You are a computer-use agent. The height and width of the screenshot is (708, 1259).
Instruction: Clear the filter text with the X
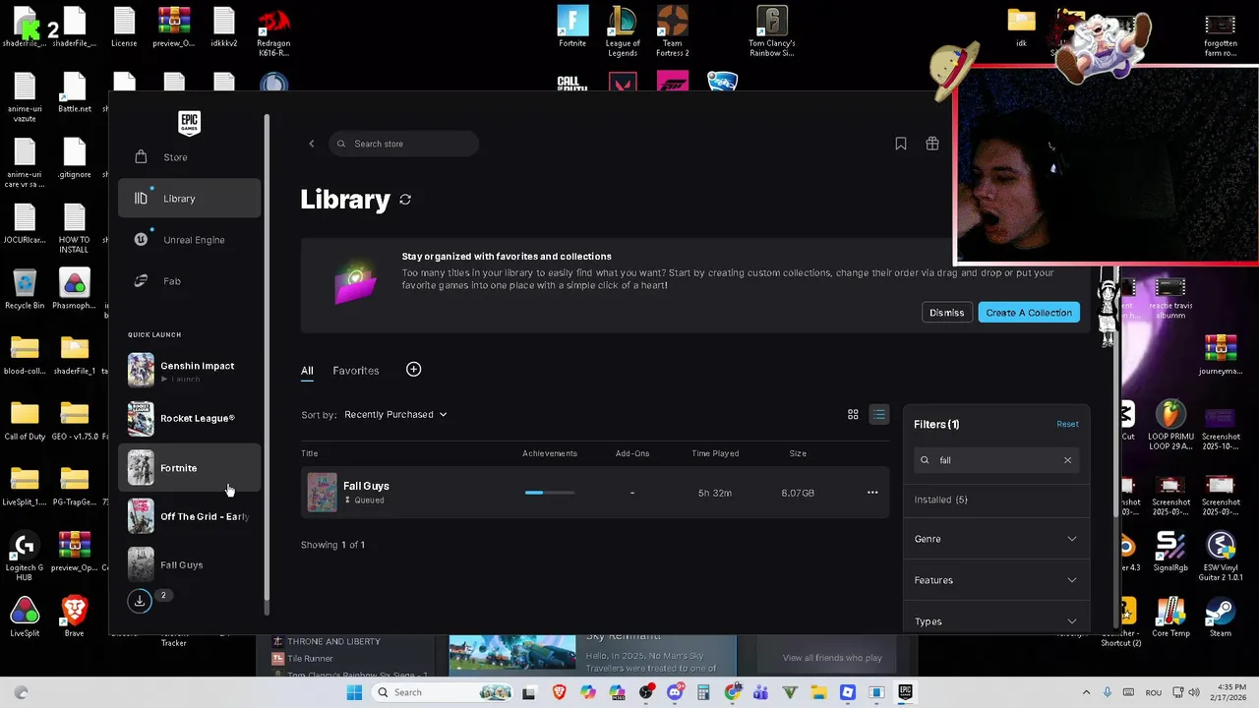(x=1067, y=460)
